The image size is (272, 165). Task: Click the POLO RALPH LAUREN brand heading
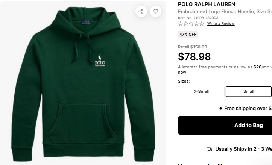click(207, 4)
